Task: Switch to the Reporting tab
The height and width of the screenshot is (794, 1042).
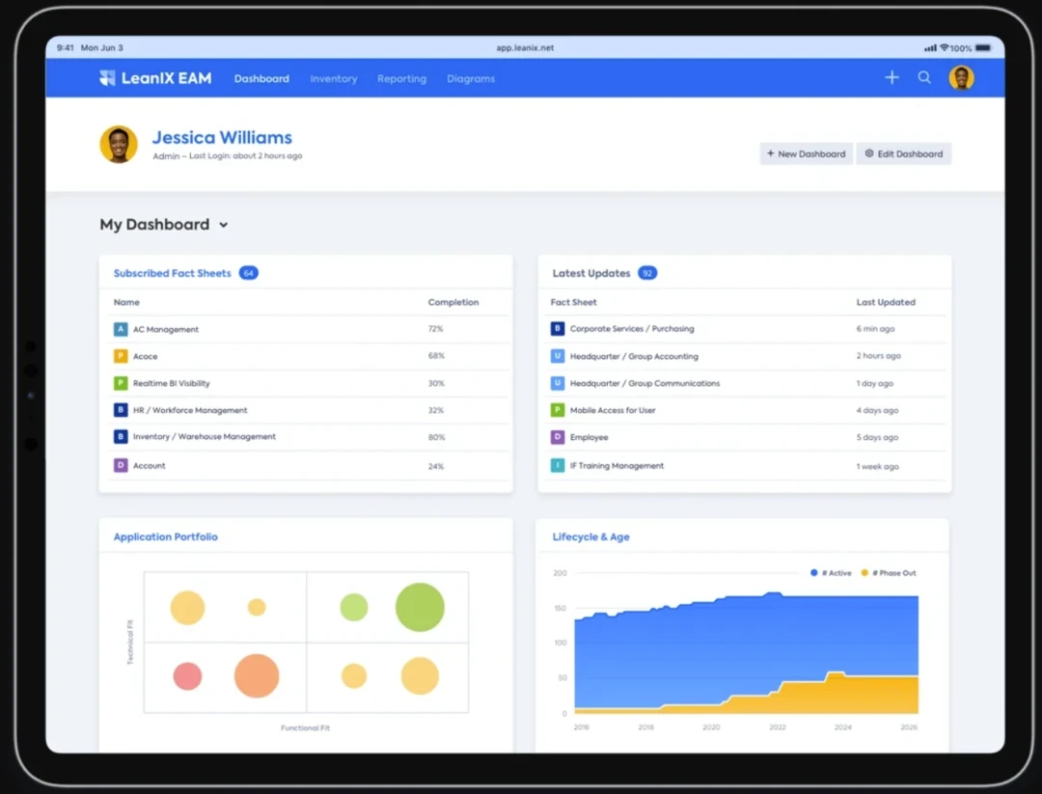Action: (401, 79)
